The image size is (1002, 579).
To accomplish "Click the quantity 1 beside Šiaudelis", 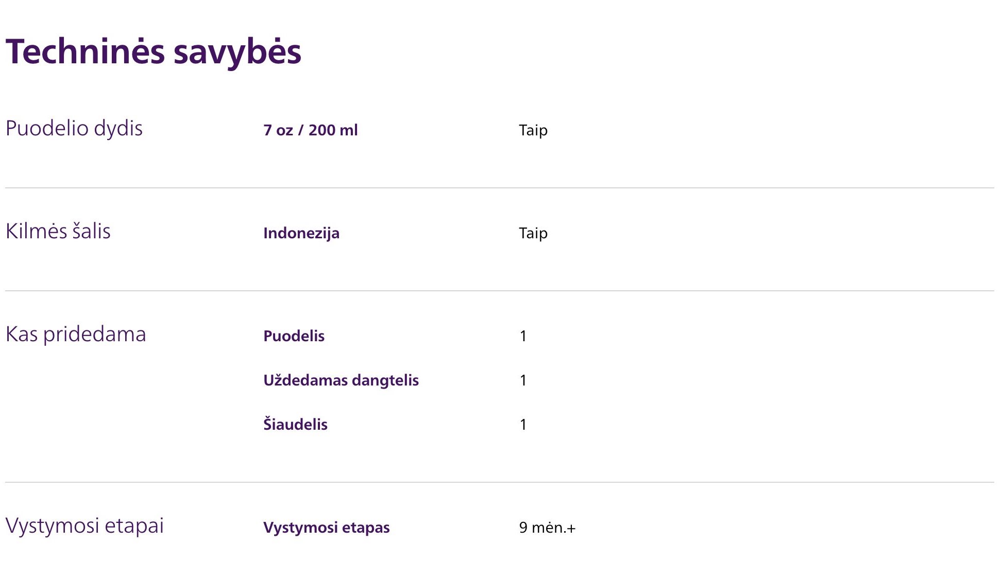I will (x=523, y=425).
